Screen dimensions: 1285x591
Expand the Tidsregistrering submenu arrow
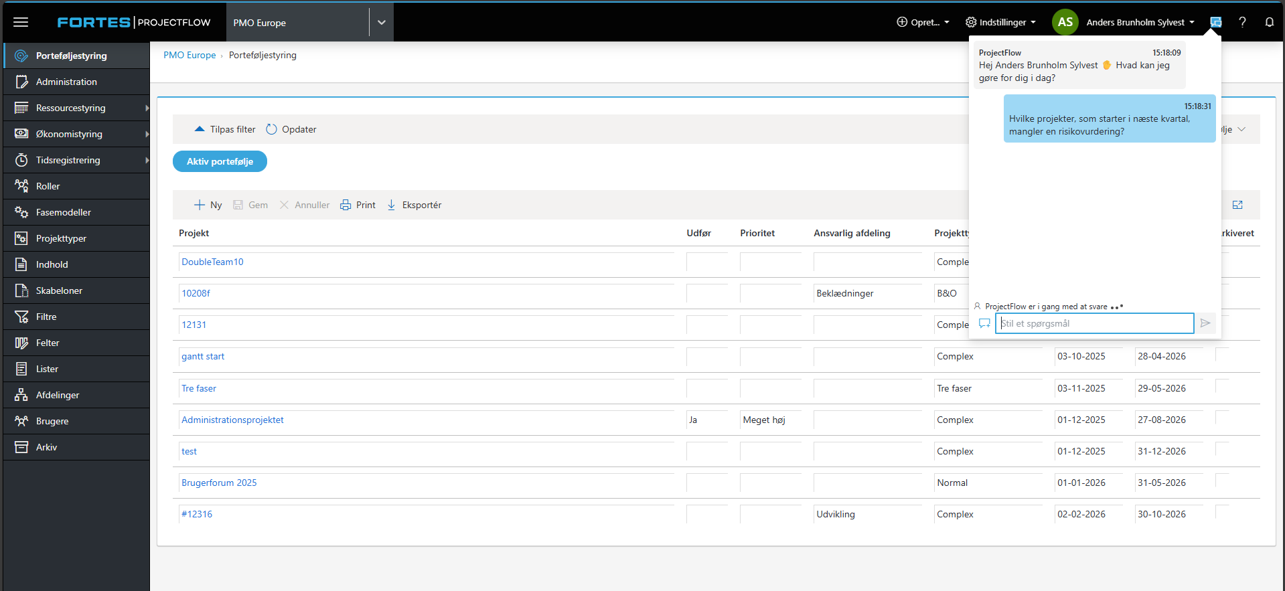click(147, 160)
